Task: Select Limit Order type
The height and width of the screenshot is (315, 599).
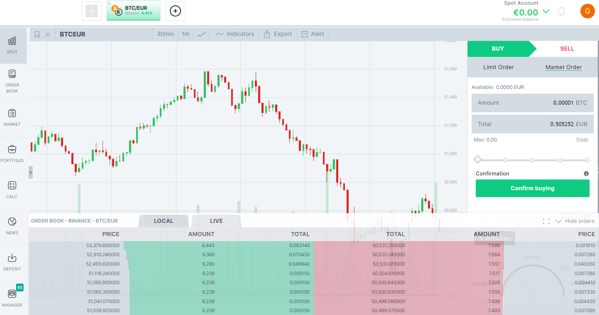Action: click(x=498, y=67)
